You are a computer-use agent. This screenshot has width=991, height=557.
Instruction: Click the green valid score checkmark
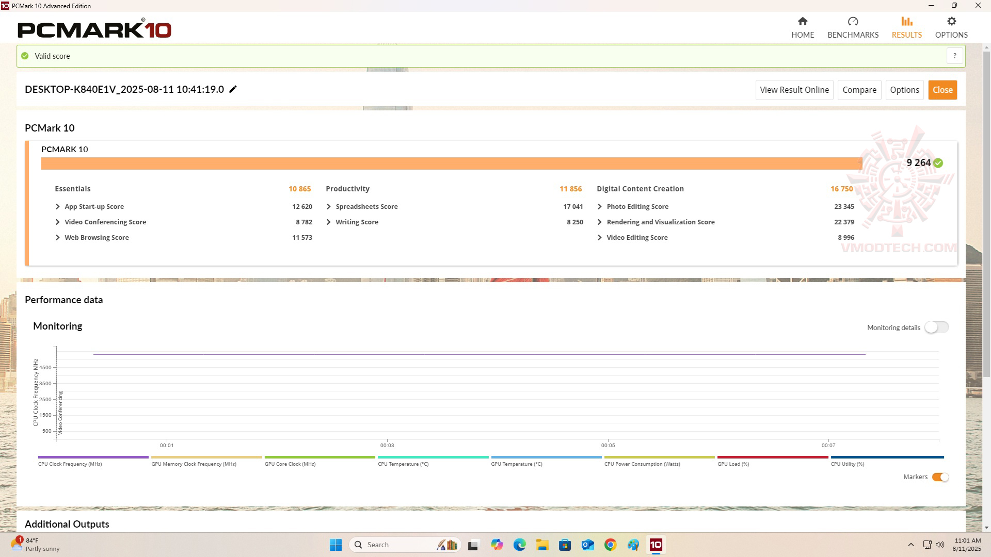[25, 56]
